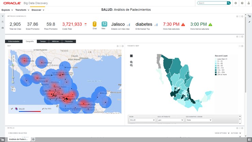Zoom in on the thematic map
Screen dimensions: 252x142
point(131,62)
